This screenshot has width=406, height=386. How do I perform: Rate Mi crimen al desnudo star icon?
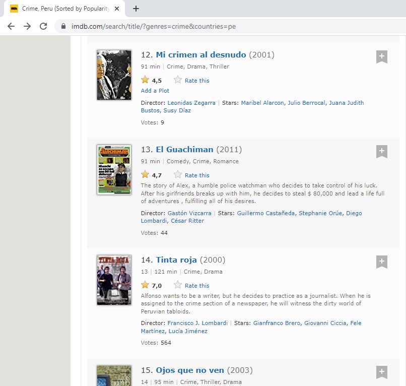(178, 80)
